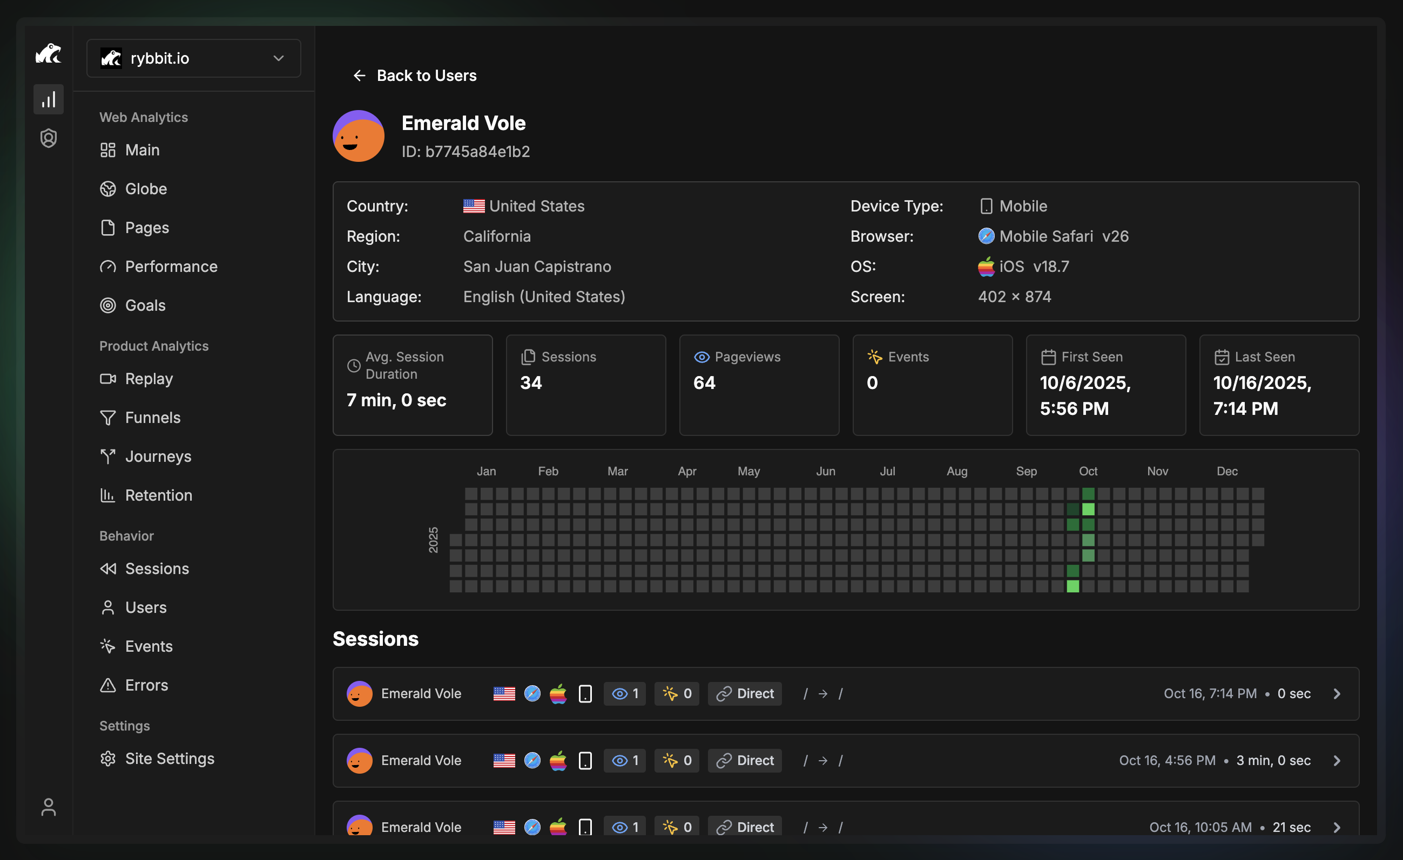Open Site Settings

pos(169,759)
